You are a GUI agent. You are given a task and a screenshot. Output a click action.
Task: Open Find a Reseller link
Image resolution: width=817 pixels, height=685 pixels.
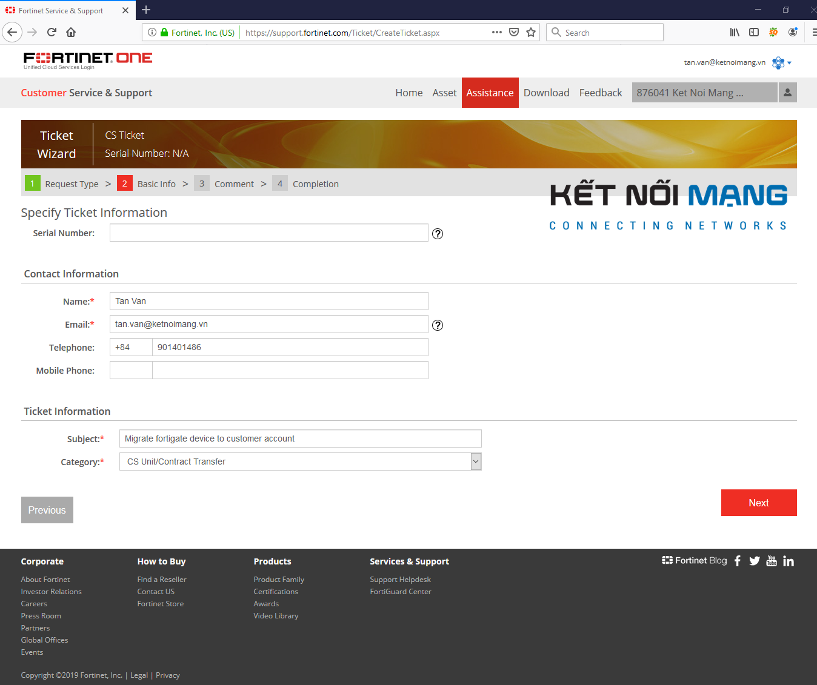click(x=162, y=580)
